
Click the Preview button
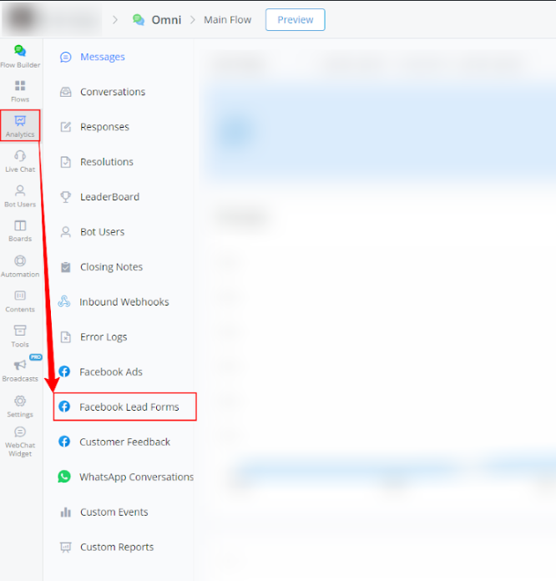[295, 20]
